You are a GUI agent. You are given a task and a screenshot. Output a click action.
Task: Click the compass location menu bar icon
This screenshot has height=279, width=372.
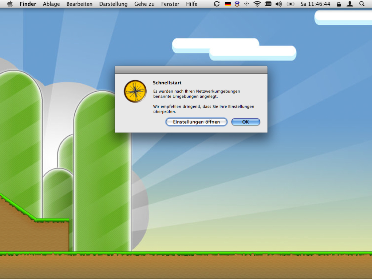[246, 4]
